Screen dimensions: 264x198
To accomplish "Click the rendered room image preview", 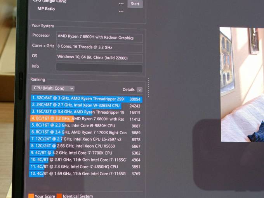I will (x=242, y=85).
